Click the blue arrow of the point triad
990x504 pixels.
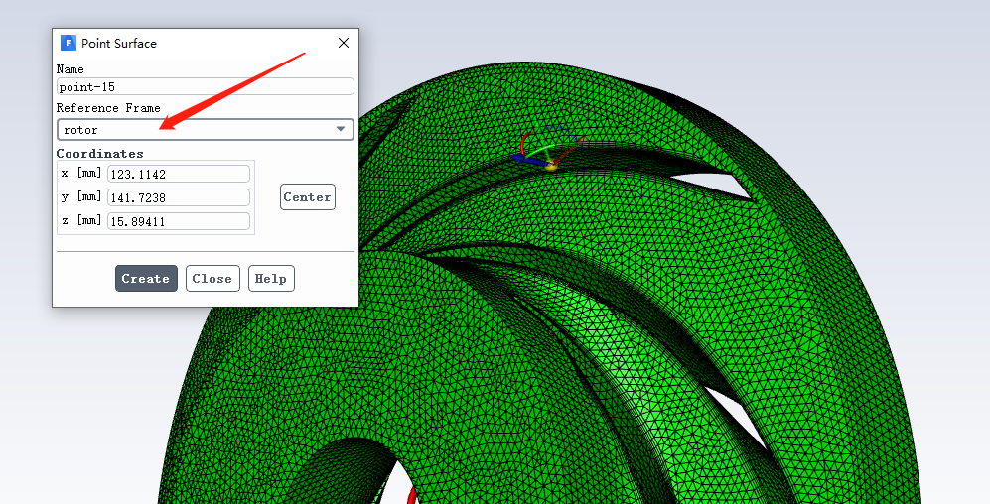point(520,157)
